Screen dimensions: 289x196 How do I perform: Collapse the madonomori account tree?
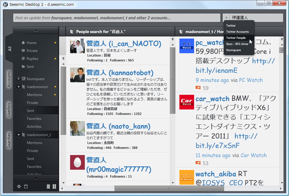(18, 87)
